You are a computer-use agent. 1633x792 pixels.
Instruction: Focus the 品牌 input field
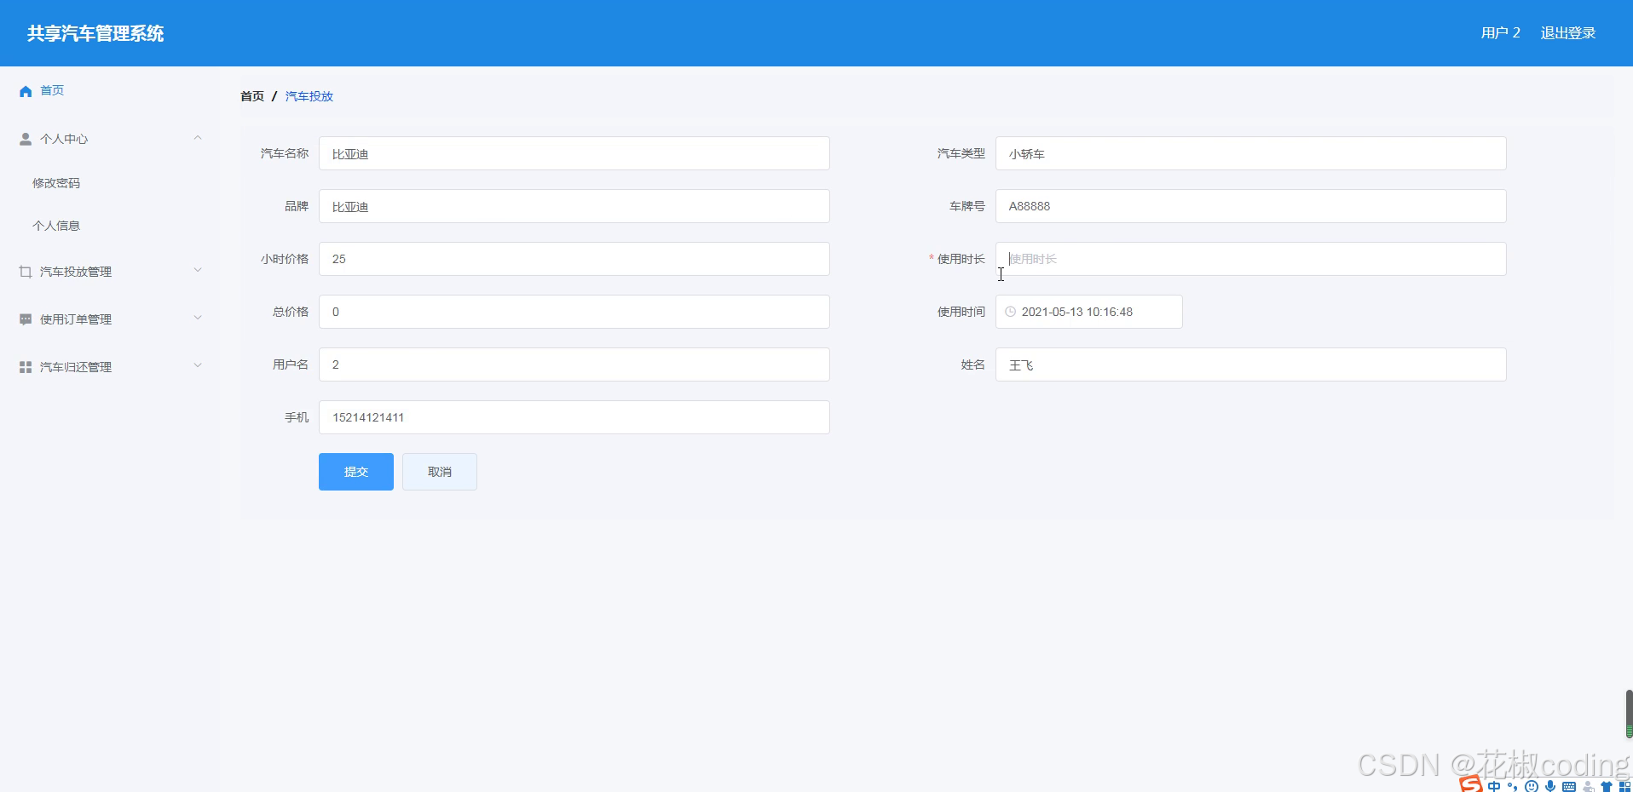(x=574, y=206)
